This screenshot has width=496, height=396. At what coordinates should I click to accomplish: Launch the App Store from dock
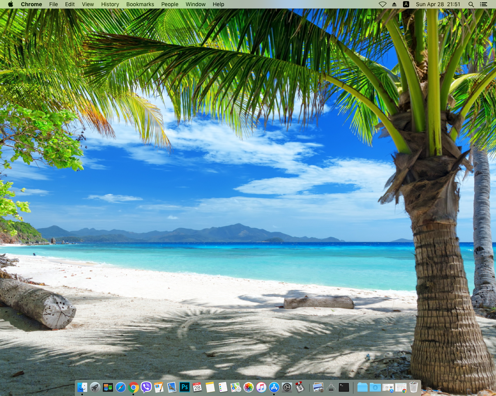tap(274, 387)
